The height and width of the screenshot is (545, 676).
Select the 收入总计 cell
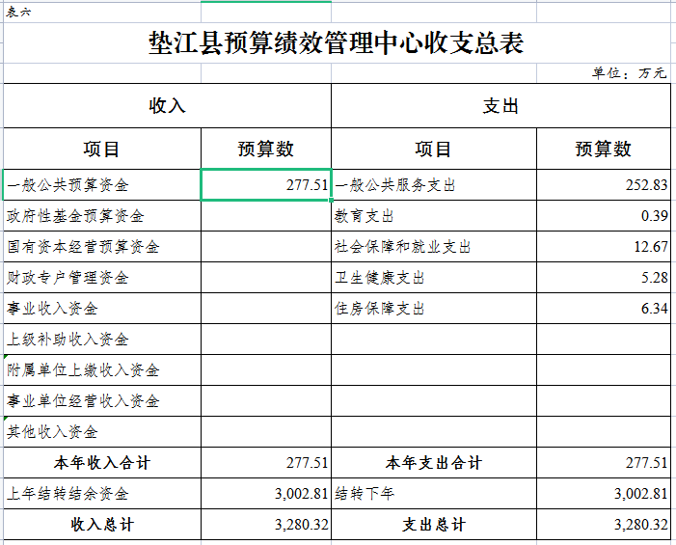click(102, 525)
